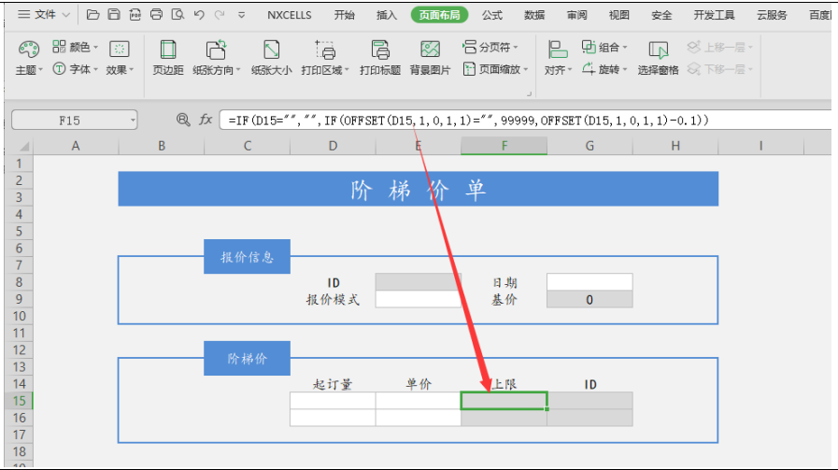Expand the 主题 theme dropdown
Viewport: 838px width, 470px height.
(x=29, y=70)
